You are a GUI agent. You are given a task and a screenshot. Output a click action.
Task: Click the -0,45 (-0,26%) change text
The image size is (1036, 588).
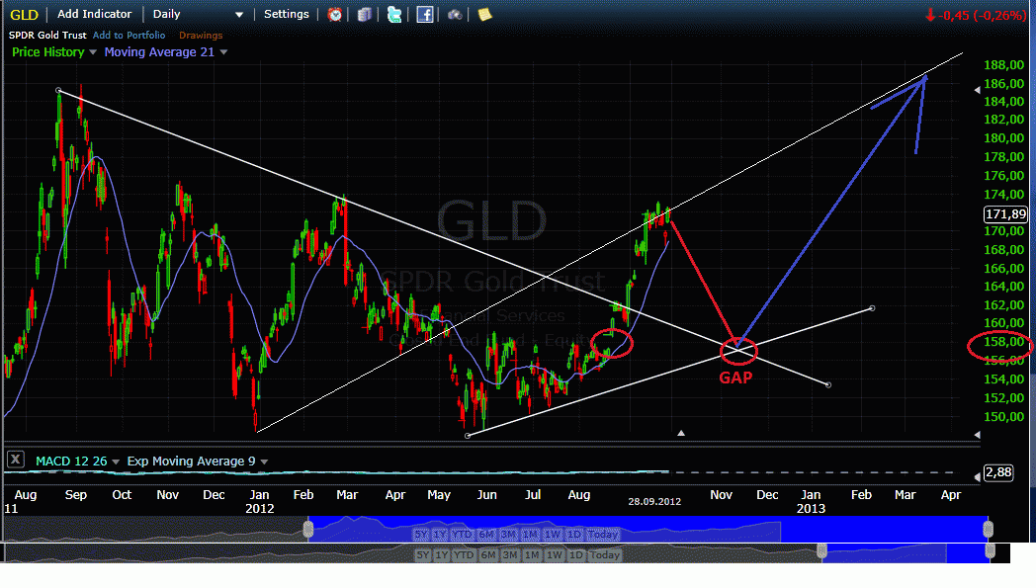(983, 15)
